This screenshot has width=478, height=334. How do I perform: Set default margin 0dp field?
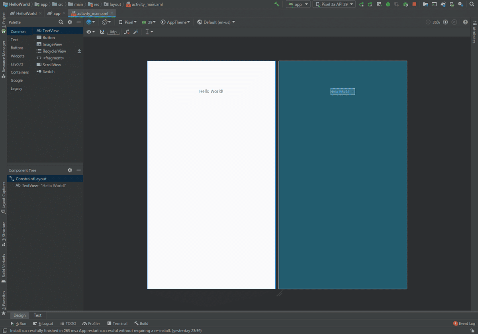coord(114,32)
